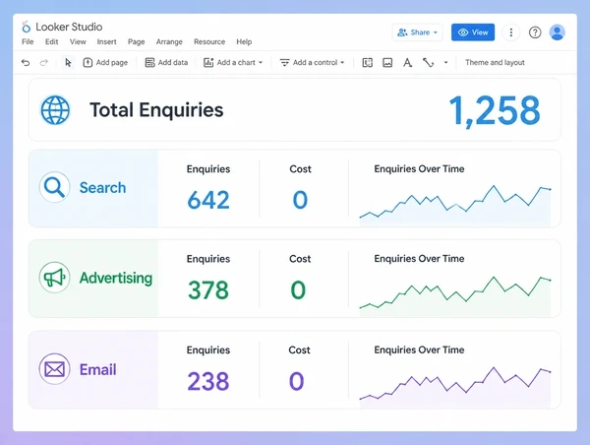Click the Cost label in Advertising row
590x445 pixels.
pos(300,259)
